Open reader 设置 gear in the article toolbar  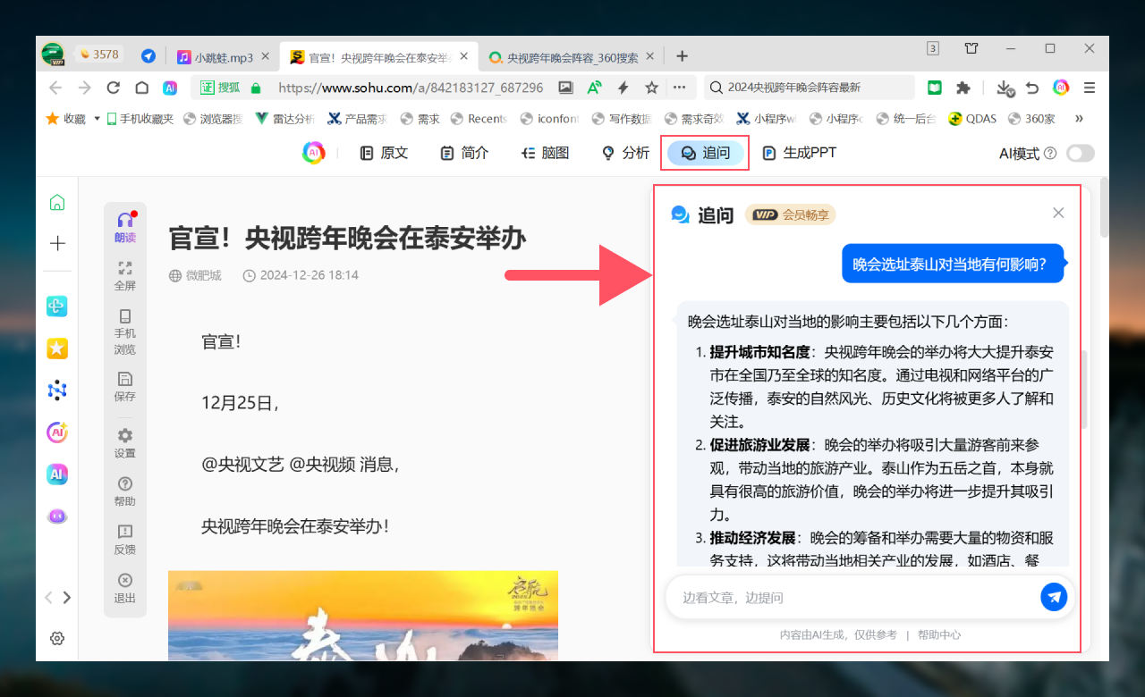[x=125, y=435]
